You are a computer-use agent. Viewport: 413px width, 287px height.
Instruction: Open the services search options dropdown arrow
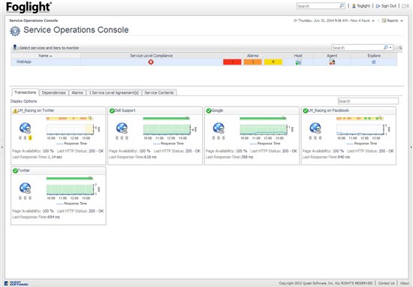[x=390, y=47]
